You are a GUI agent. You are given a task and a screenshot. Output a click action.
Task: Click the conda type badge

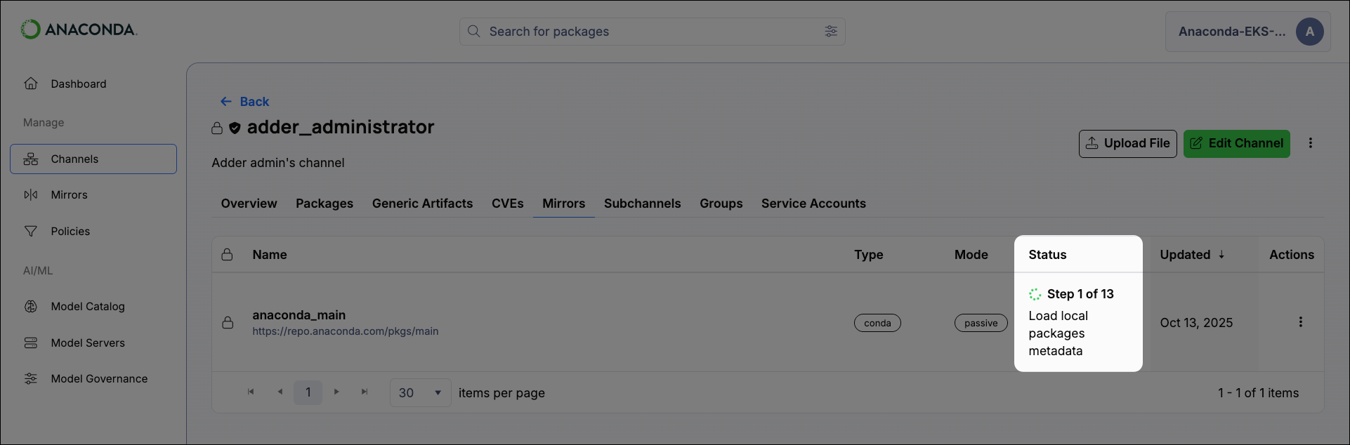tap(877, 323)
